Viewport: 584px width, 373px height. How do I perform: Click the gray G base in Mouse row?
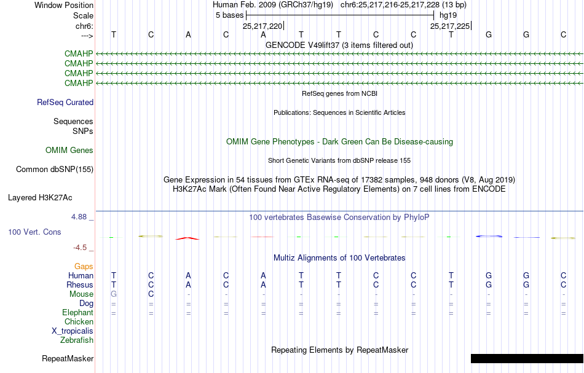114,294
